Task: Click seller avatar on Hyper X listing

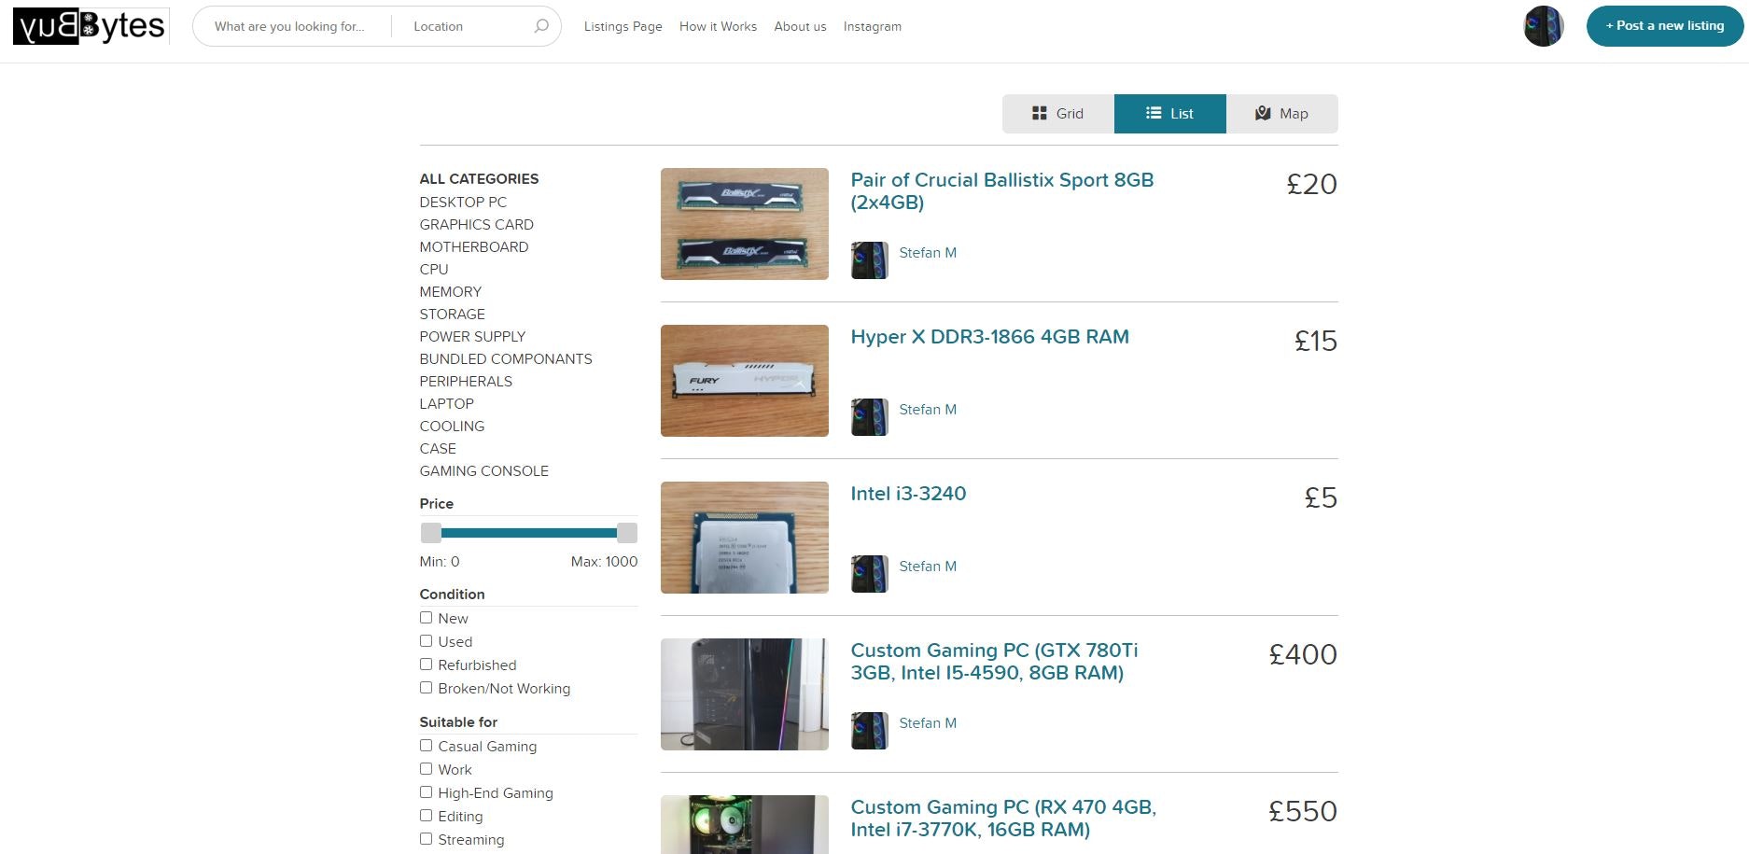Action: coord(869,417)
